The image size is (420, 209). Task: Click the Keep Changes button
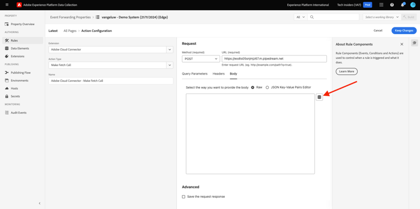[x=404, y=31]
